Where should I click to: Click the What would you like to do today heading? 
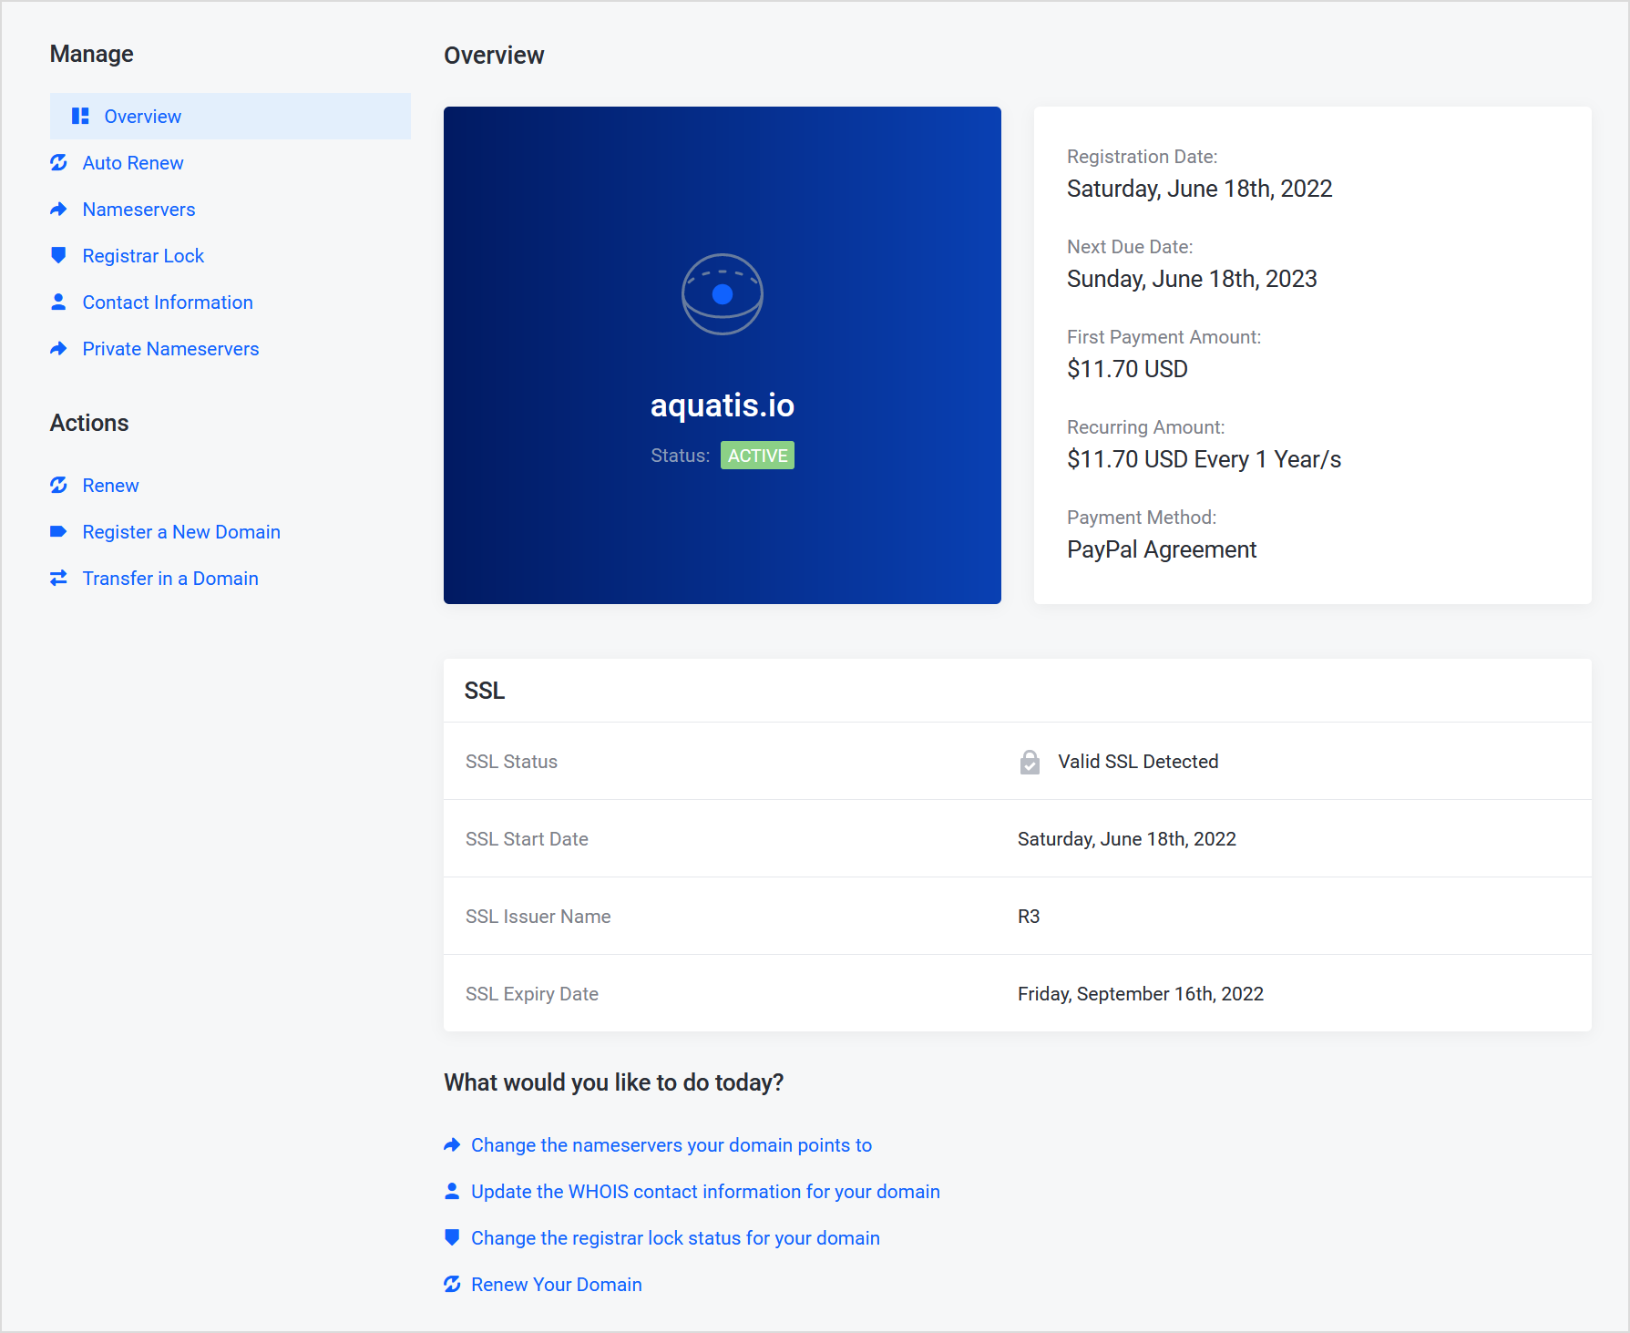614,1082
